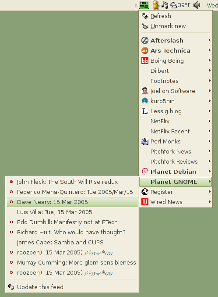This screenshot has height=297, width=218.
Task: Open the Register feed entry
Action: (176, 192)
